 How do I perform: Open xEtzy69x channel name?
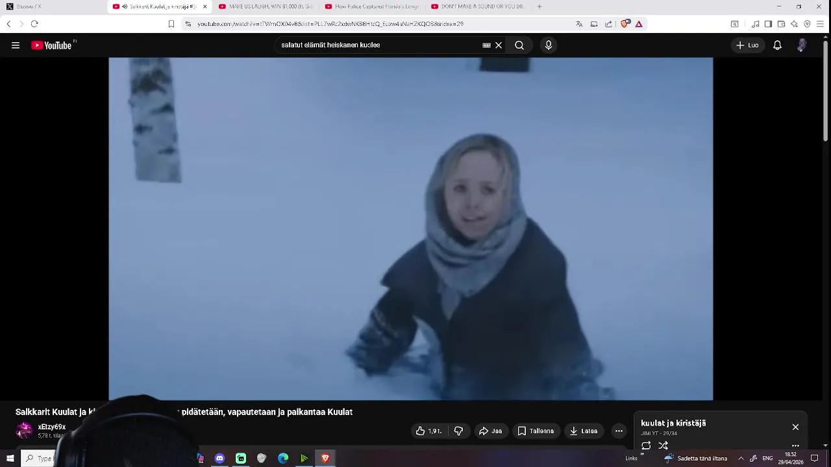click(x=52, y=427)
